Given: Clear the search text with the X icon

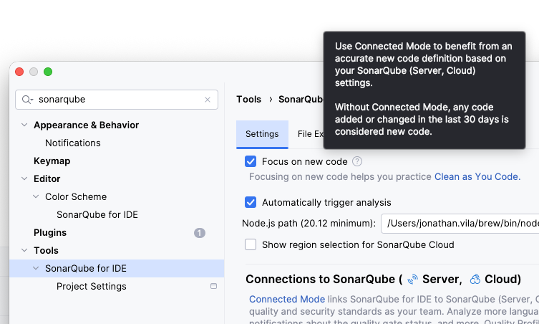Looking at the screenshot, I should click(208, 100).
